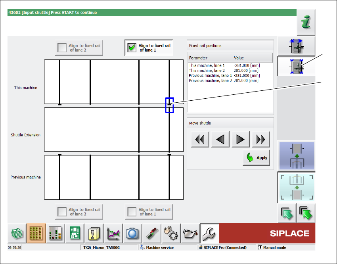Click the 'Shuttle Extension' conveyor diagram
This screenshot has width=337, height=264.
click(x=114, y=130)
